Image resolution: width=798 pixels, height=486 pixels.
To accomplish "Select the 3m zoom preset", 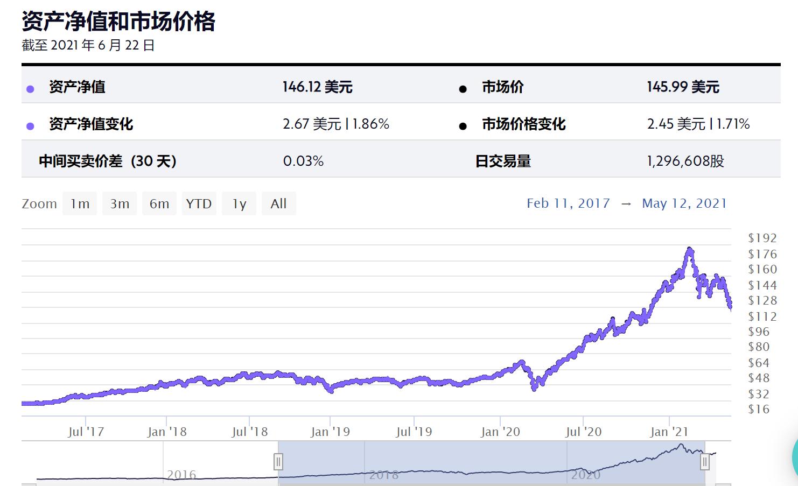I will (x=119, y=203).
